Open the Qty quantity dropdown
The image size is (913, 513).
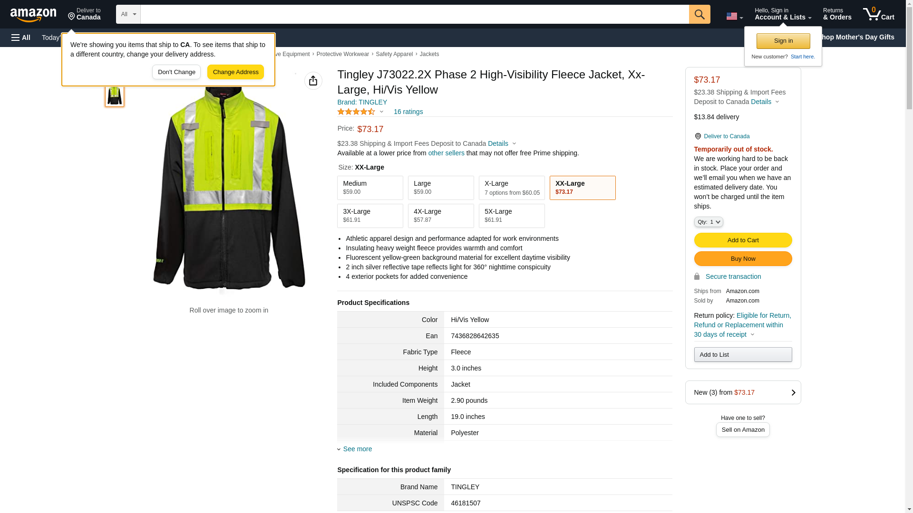click(708, 222)
